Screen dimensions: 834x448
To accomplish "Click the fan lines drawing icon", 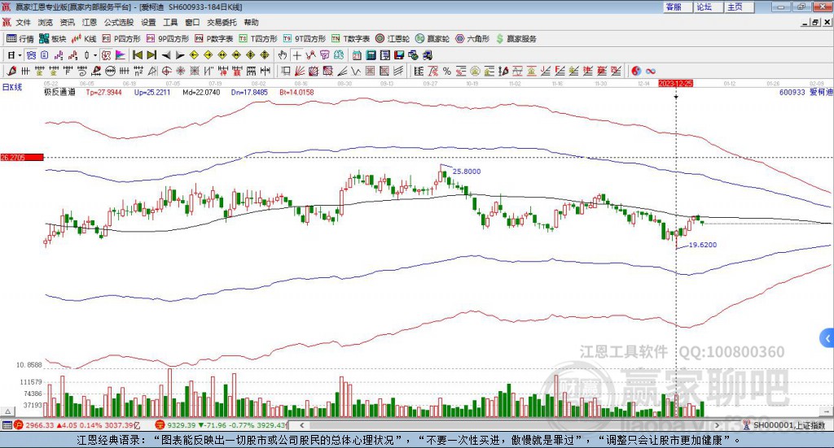I will pyautogui.click(x=300, y=71).
